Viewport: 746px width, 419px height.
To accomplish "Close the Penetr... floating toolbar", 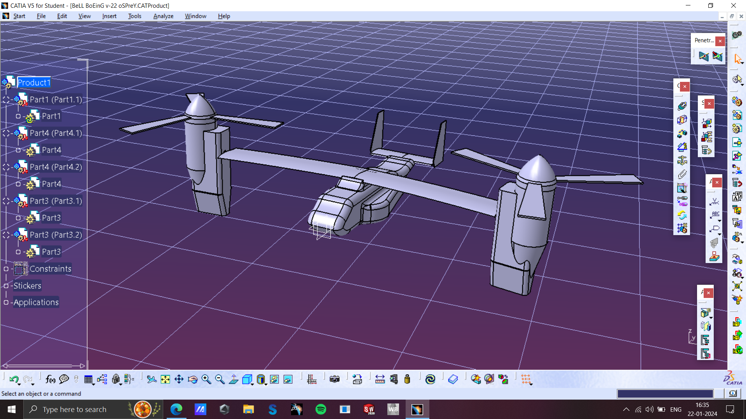I will click(720, 41).
